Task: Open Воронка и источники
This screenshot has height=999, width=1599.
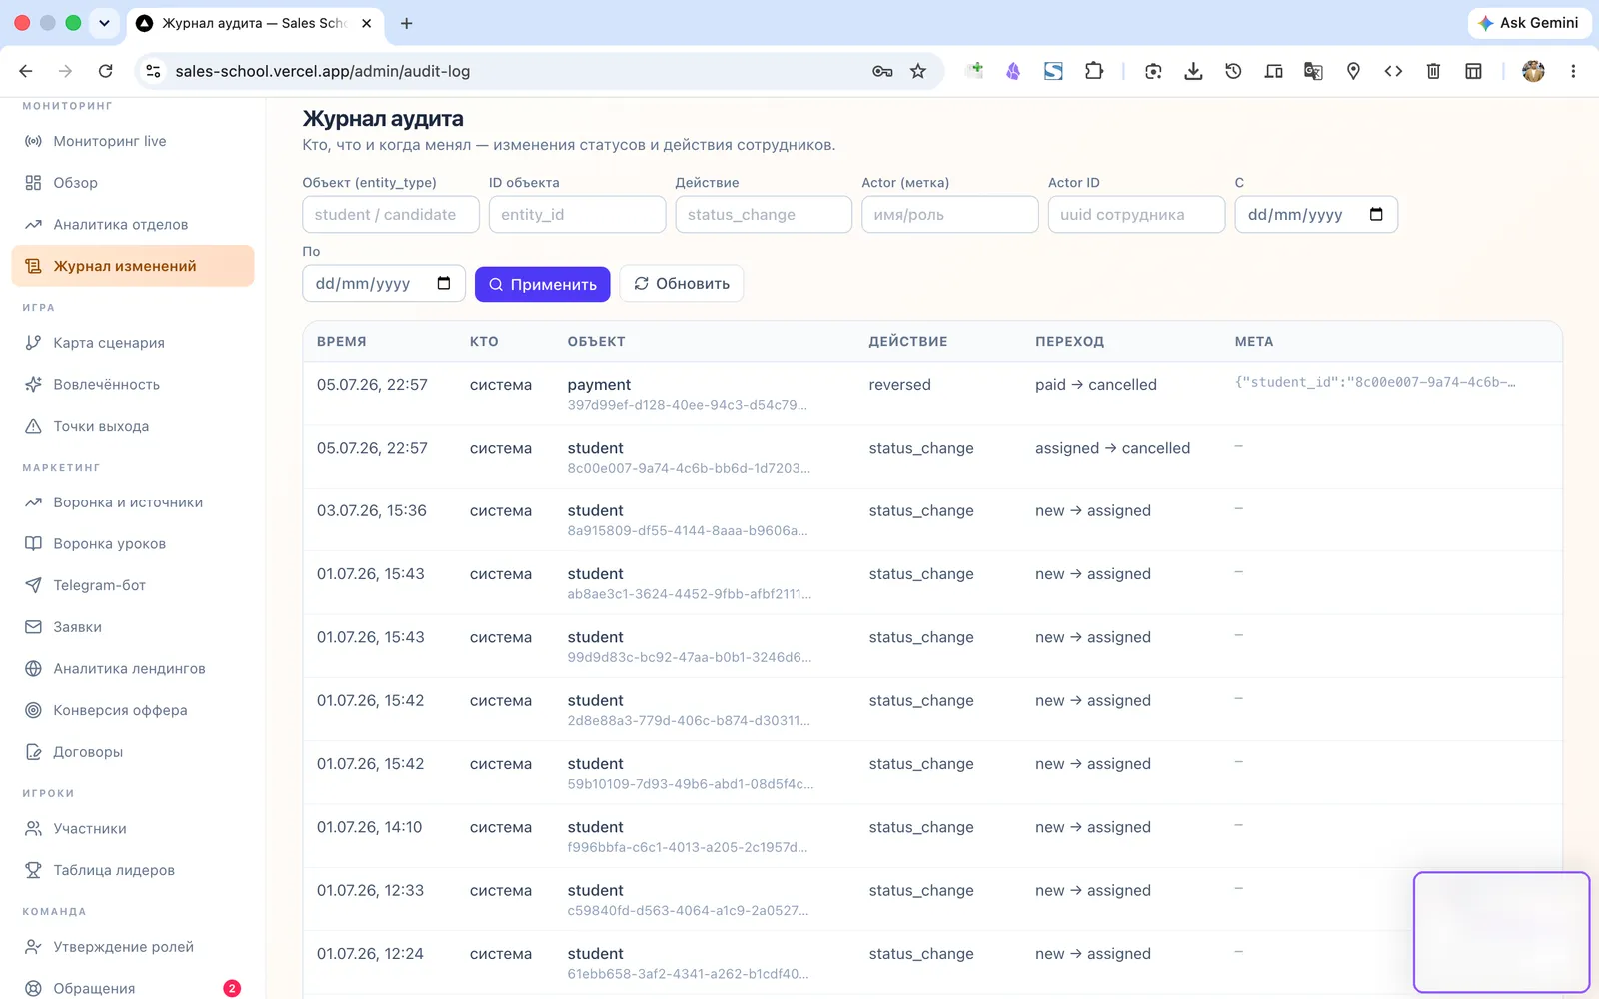Action: [133, 502]
